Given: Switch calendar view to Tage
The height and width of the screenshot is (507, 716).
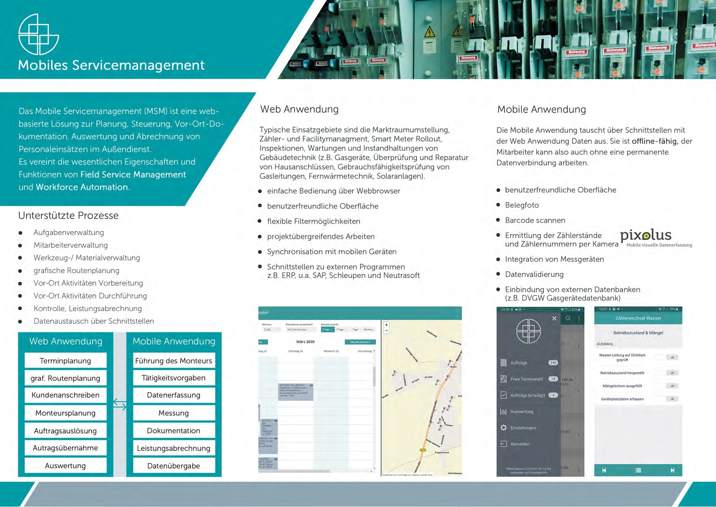Looking at the screenshot, I should [x=355, y=330].
